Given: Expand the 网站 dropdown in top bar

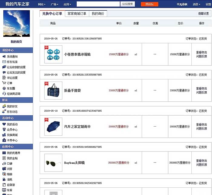Looking at the screenshot, I should (42, 4).
